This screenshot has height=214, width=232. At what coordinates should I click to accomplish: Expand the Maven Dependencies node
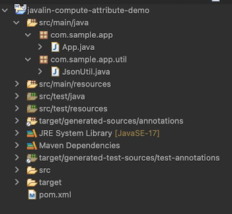(x=17, y=145)
